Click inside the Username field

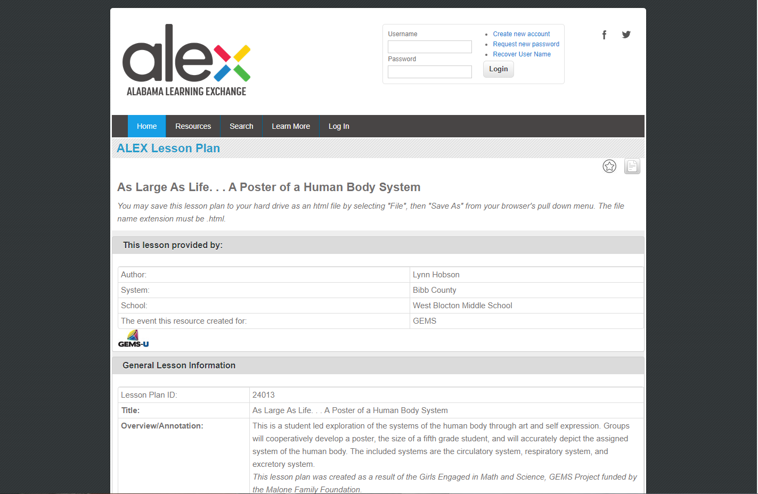tap(429, 46)
